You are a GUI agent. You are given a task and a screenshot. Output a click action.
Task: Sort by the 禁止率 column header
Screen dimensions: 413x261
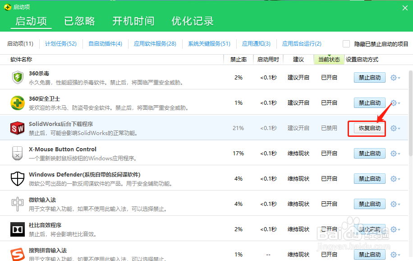pyautogui.click(x=238, y=60)
